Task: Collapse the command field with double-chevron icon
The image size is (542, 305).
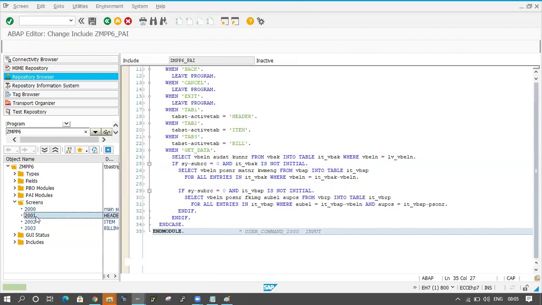Action: [81, 21]
